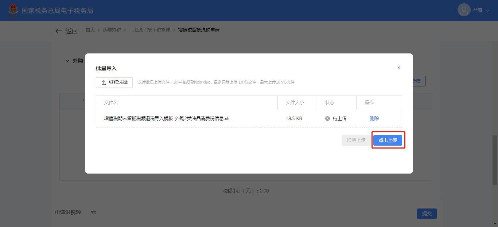Start upload with 点击上传 button

pyautogui.click(x=388, y=140)
